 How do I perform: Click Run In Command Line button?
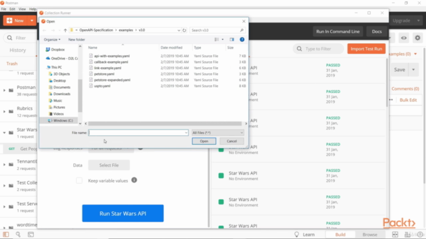337,31
